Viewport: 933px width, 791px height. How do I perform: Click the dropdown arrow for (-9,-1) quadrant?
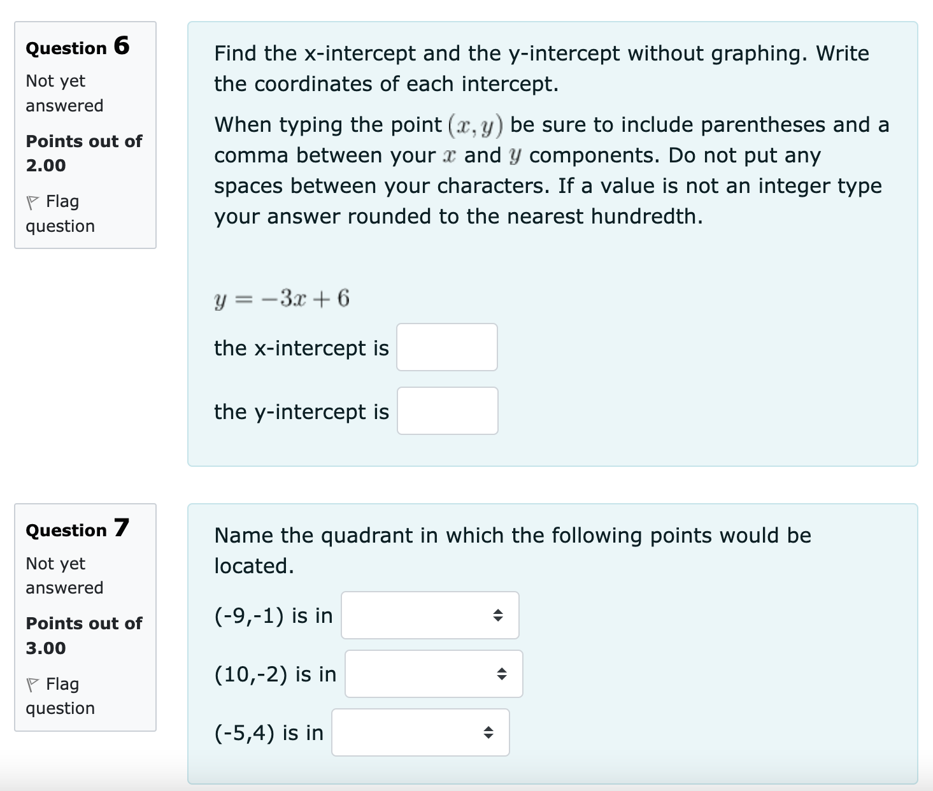pos(499,615)
